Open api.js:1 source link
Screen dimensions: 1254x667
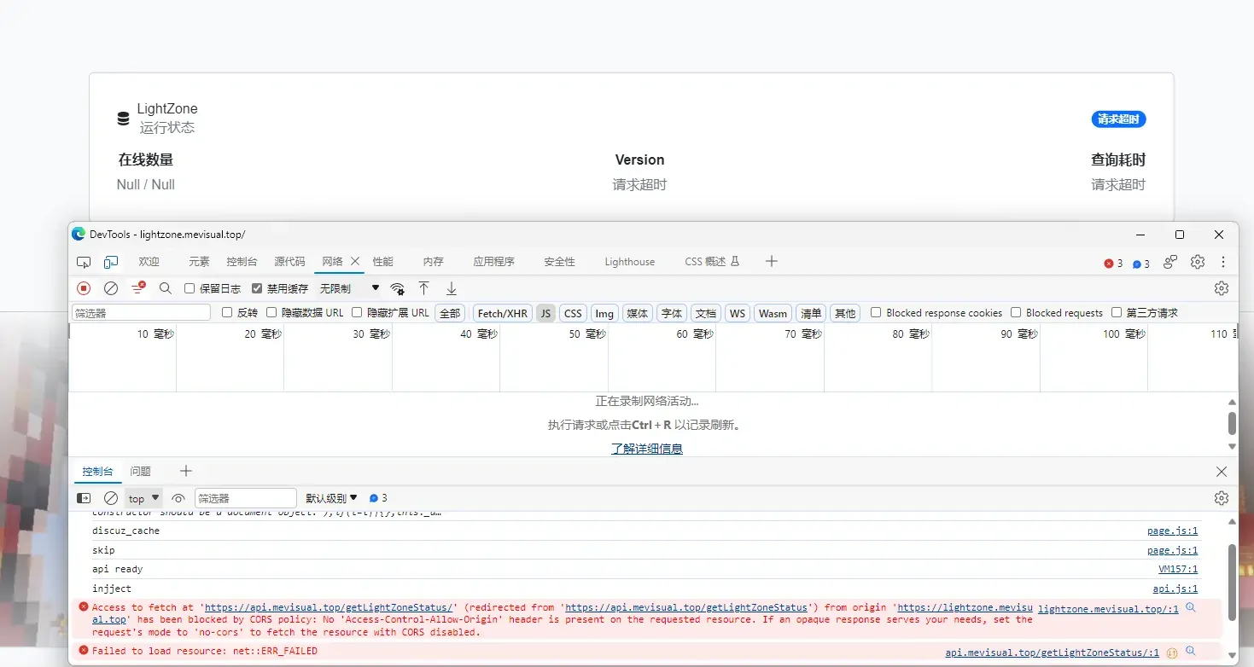1175,589
